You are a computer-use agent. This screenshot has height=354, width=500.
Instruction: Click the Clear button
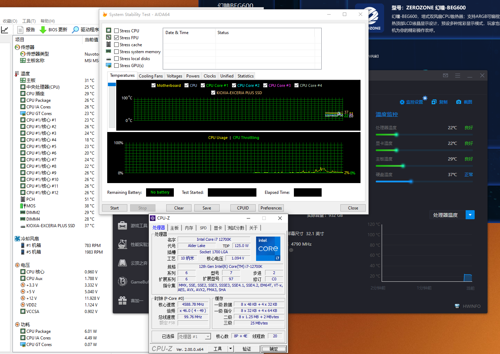point(179,208)
